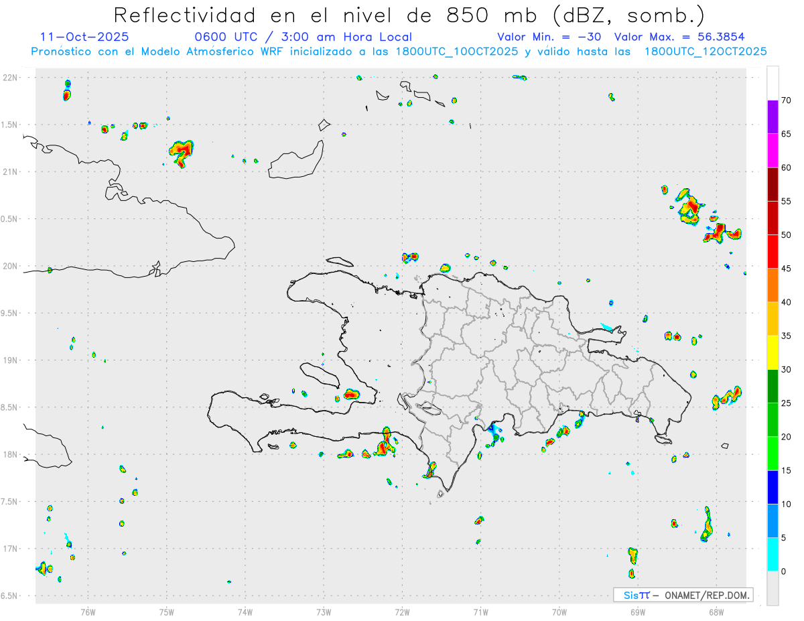Click the "65" colorbar value label
This screenshot has width=804, height=621.
[x=786, y=134]
